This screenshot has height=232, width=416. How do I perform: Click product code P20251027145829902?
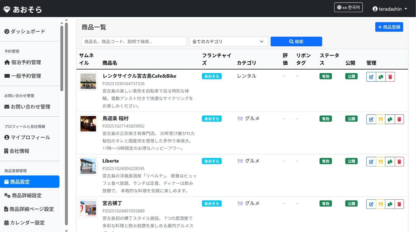tap(123, 126)
